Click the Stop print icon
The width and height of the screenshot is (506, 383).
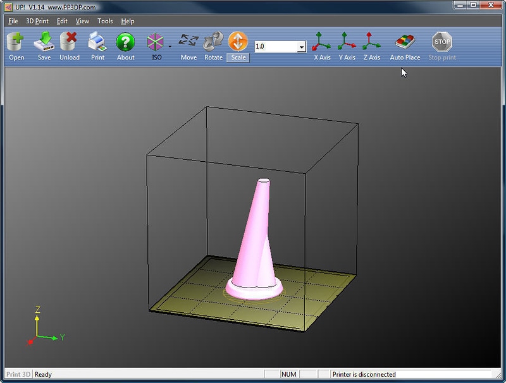click(x=441, y=42)
